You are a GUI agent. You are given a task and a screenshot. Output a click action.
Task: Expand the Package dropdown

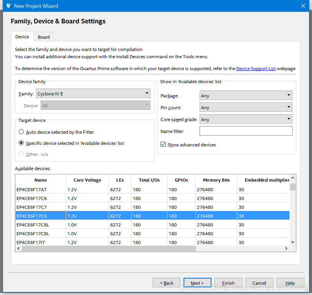(246, 95)
